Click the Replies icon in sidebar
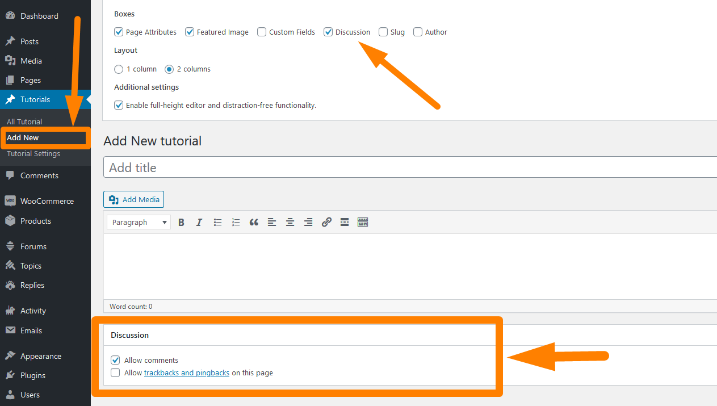 pyautogui.click(x=10, y=285)
